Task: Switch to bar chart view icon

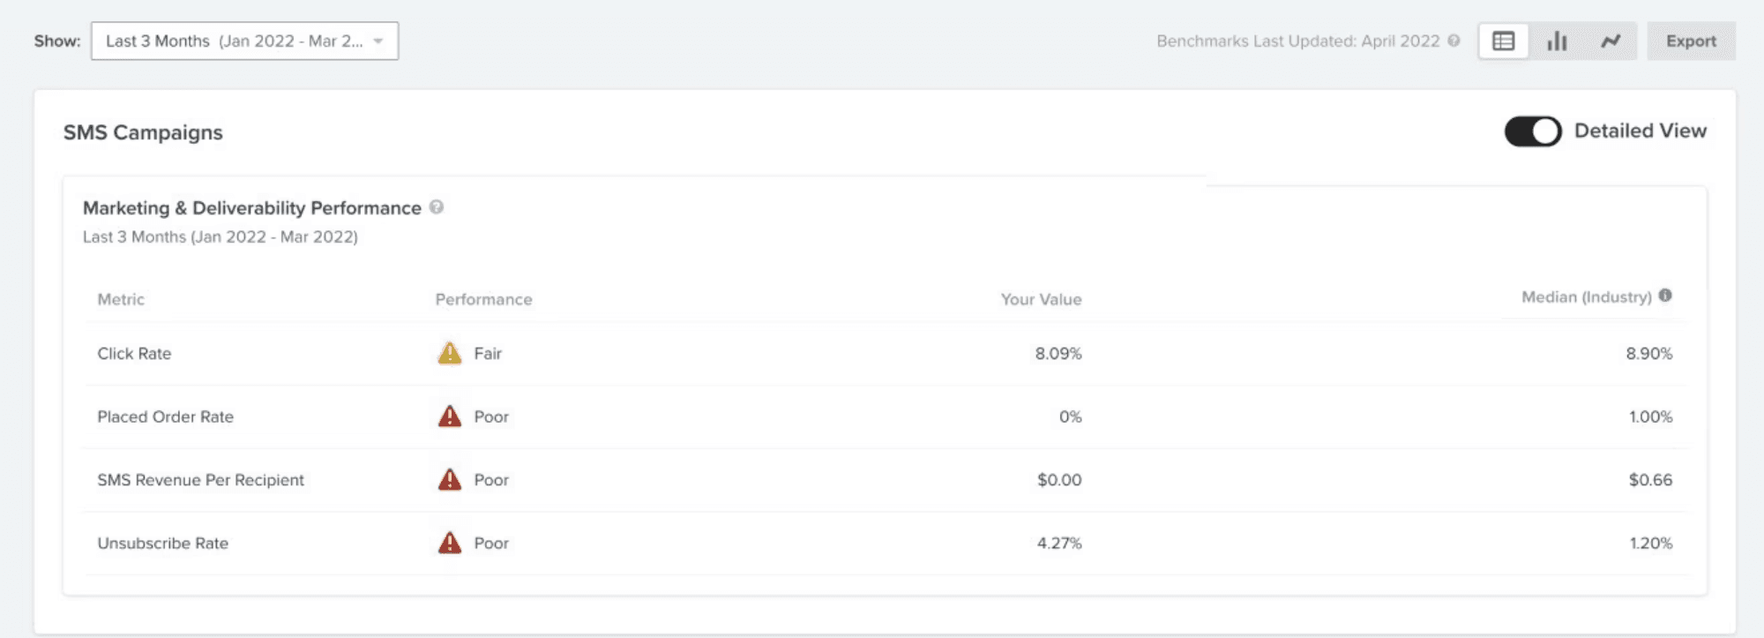Action: coord(1557,41)
